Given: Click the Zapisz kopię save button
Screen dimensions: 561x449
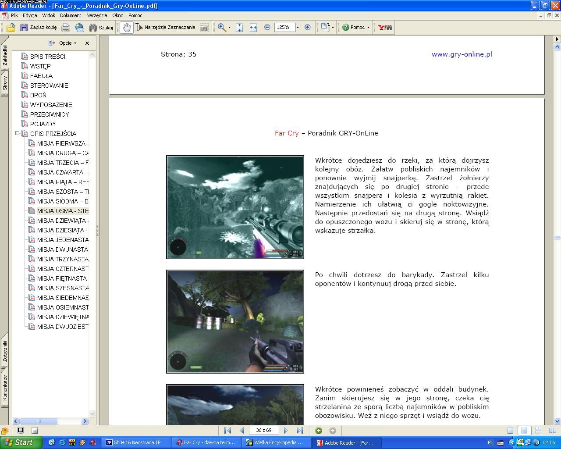Looking at the screenshot, I should click(x=39, y=27).
